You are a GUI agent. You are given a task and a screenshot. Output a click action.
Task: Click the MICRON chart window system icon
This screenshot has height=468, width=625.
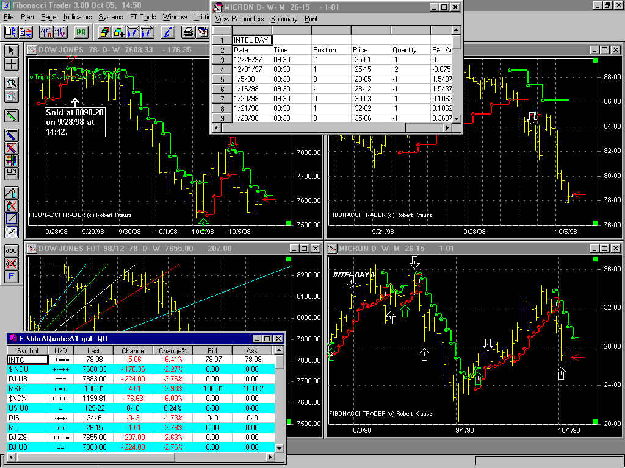(332, 249)
